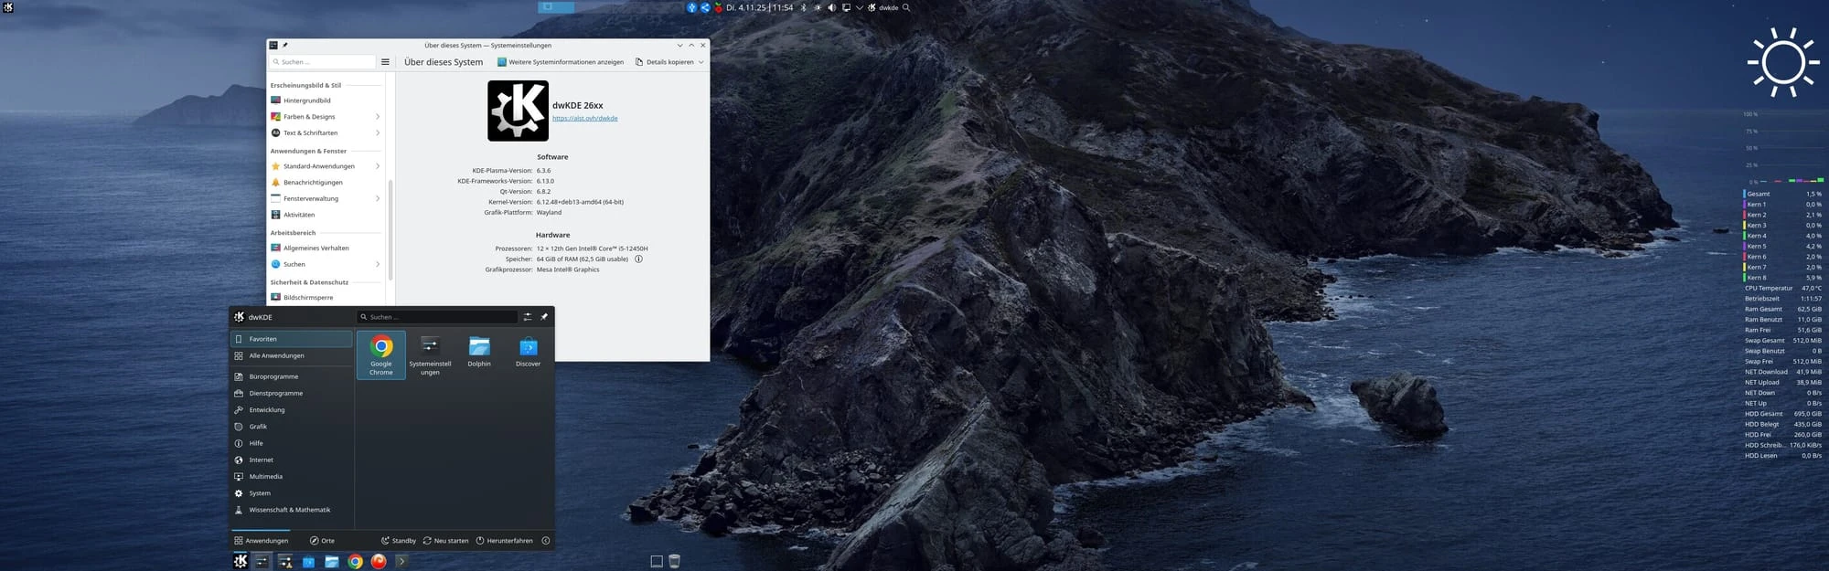This screenshot has height=571, width=1829.
Task: Open the Multimedia category
Action: pyautogui.click(x=292, y=477)
